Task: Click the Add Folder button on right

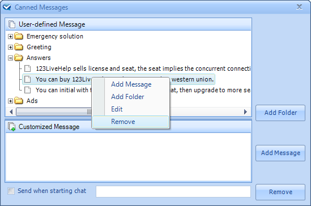Action: tap(280, 113)
